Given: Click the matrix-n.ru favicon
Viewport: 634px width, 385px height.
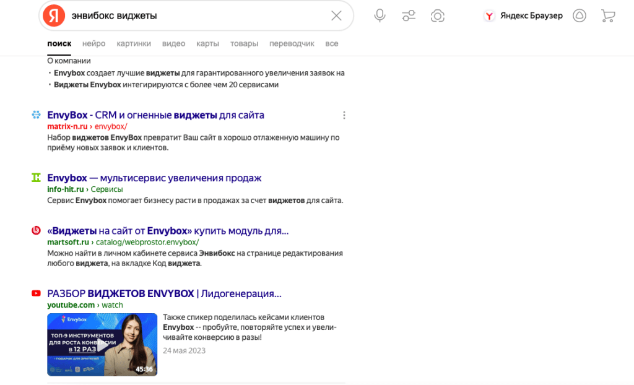Looking at the screenshot, I should pyautogui.click(x=36, y=115).
